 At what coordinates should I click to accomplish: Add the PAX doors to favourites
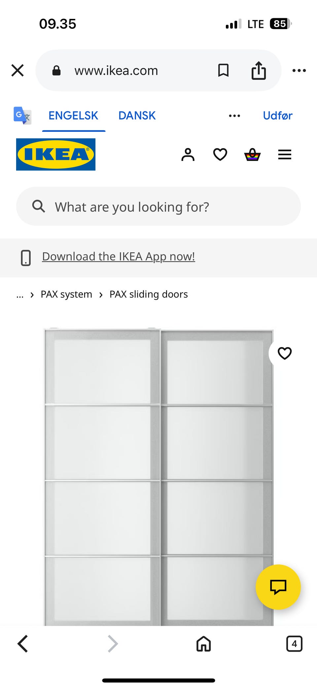tap(285, 353)
